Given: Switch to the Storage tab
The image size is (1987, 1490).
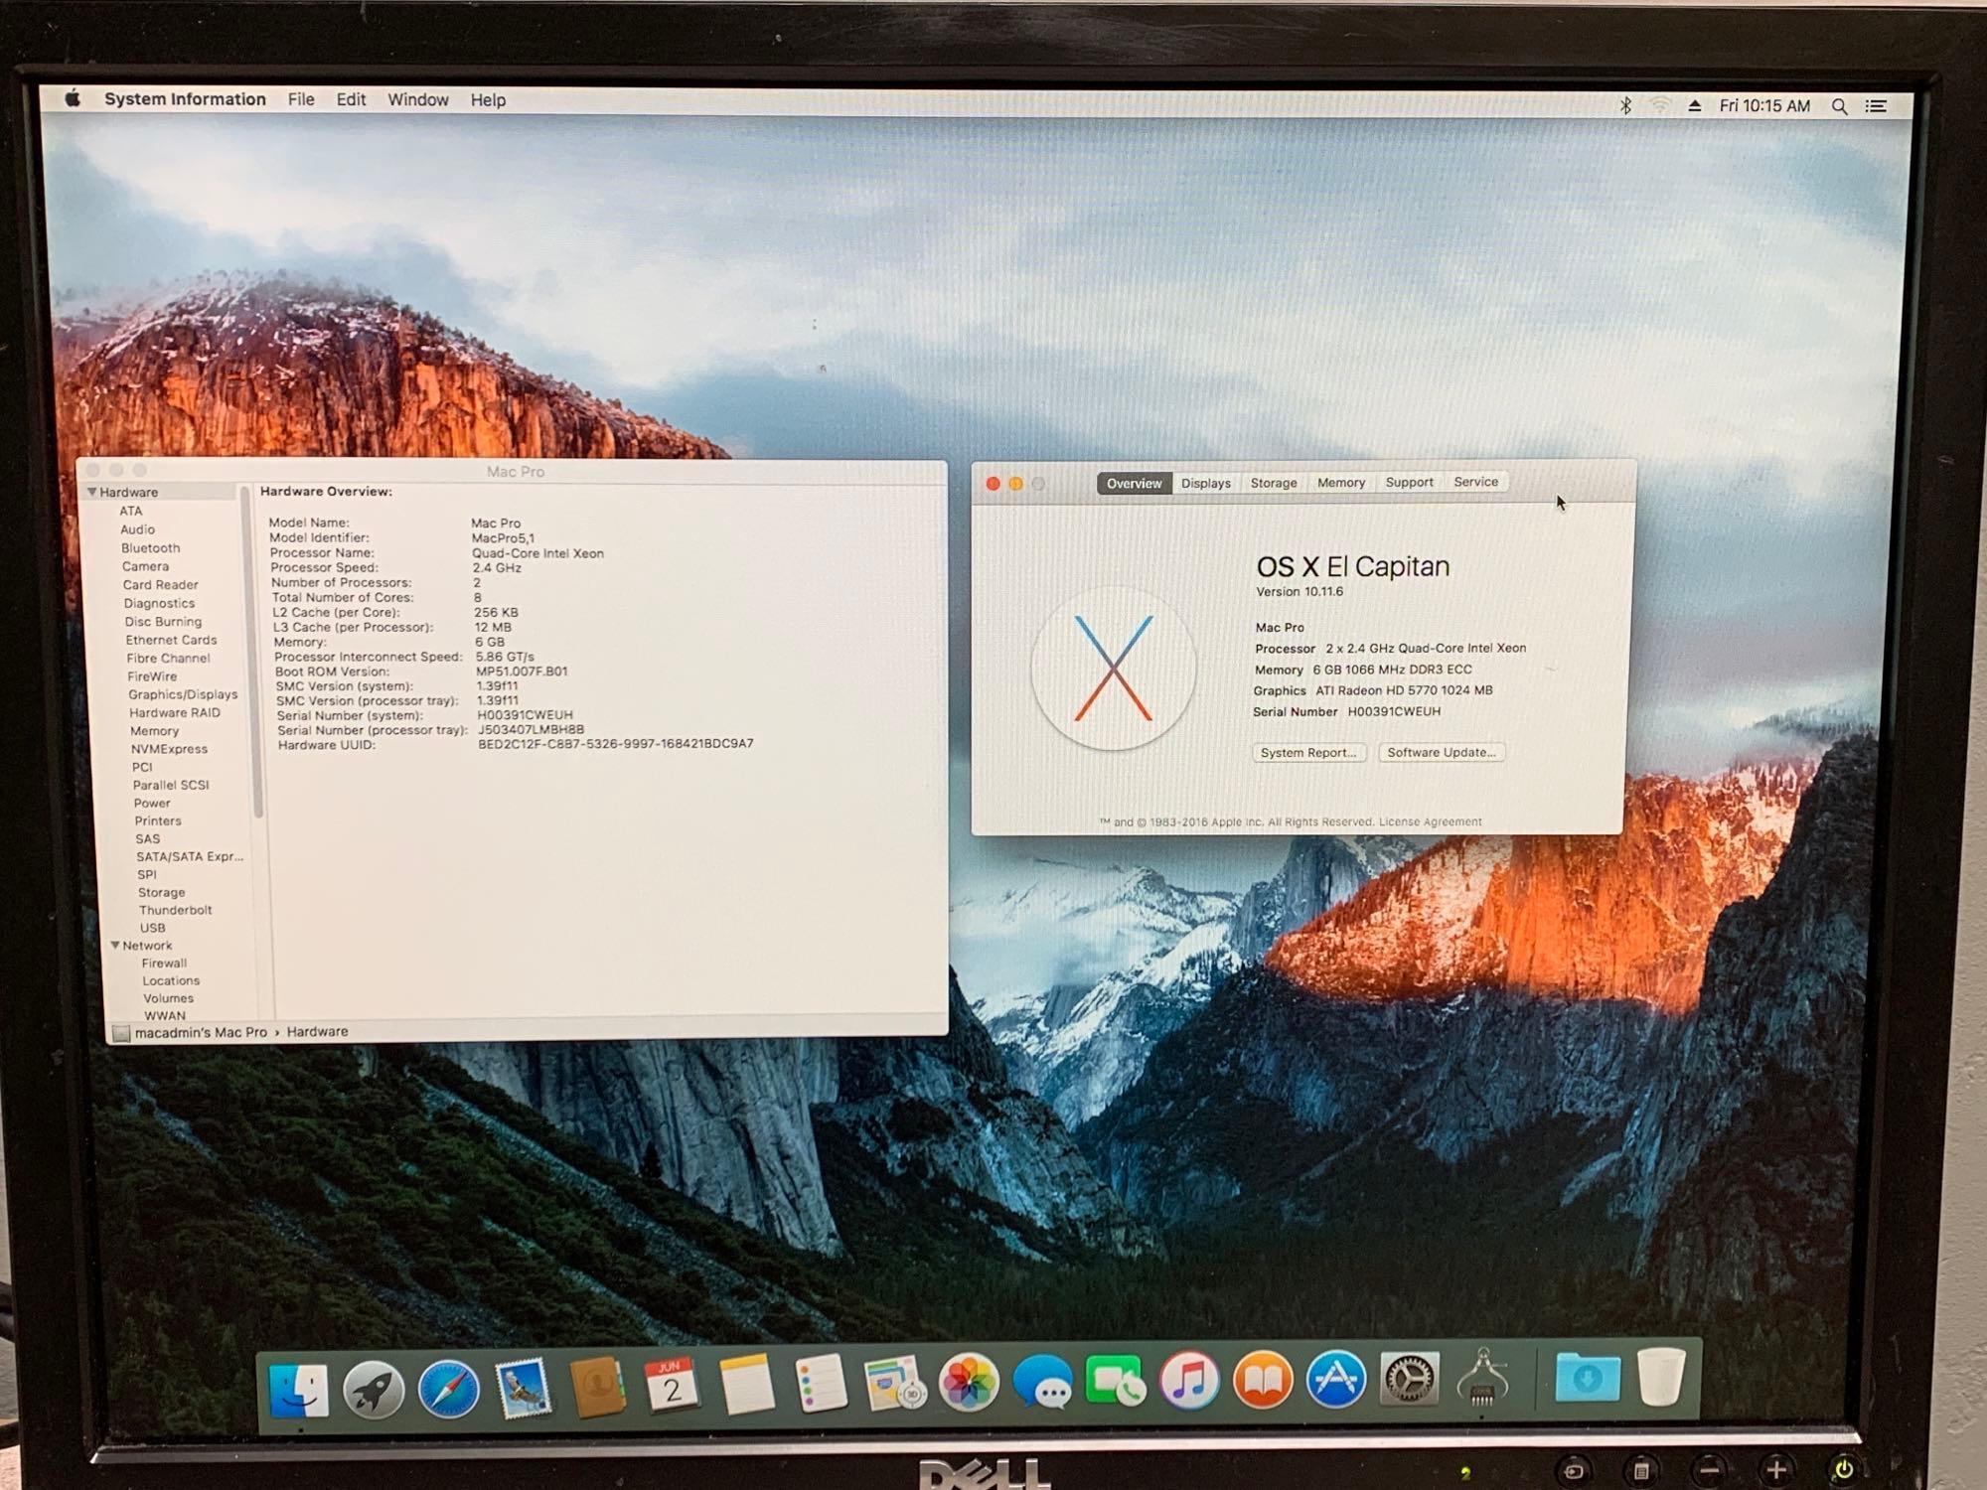Looking at the screenshot, I should coord(1274,483).
